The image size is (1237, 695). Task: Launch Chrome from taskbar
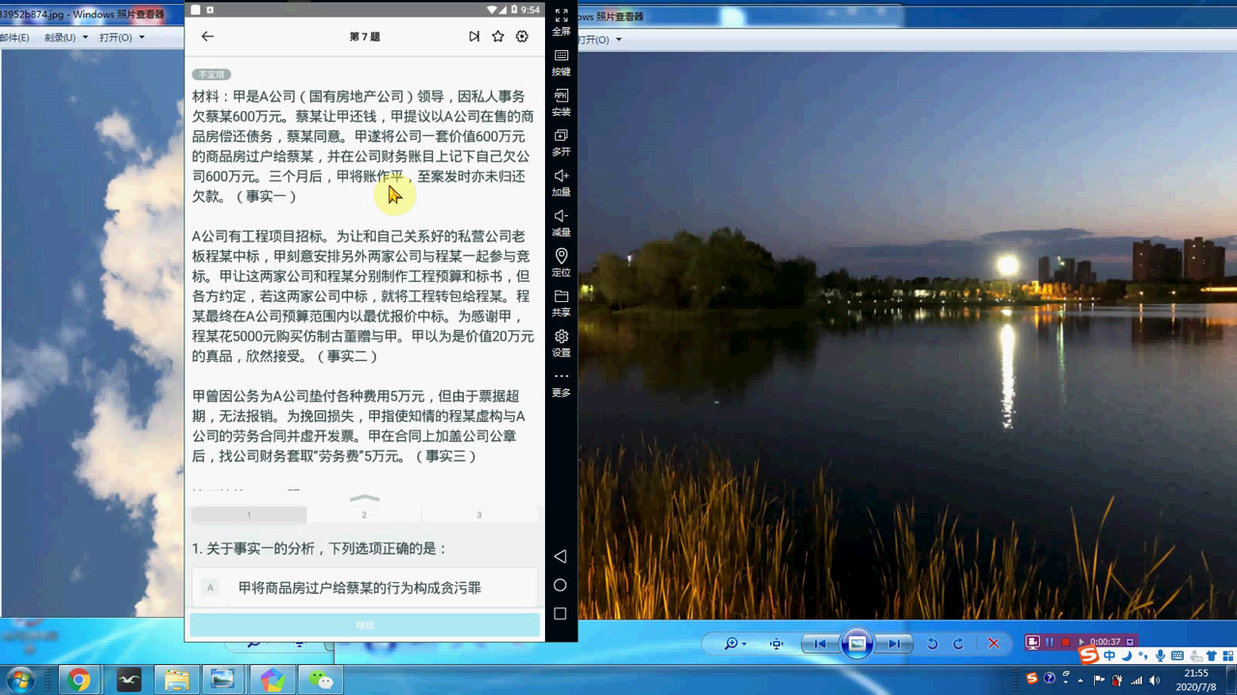click(78, 681)
